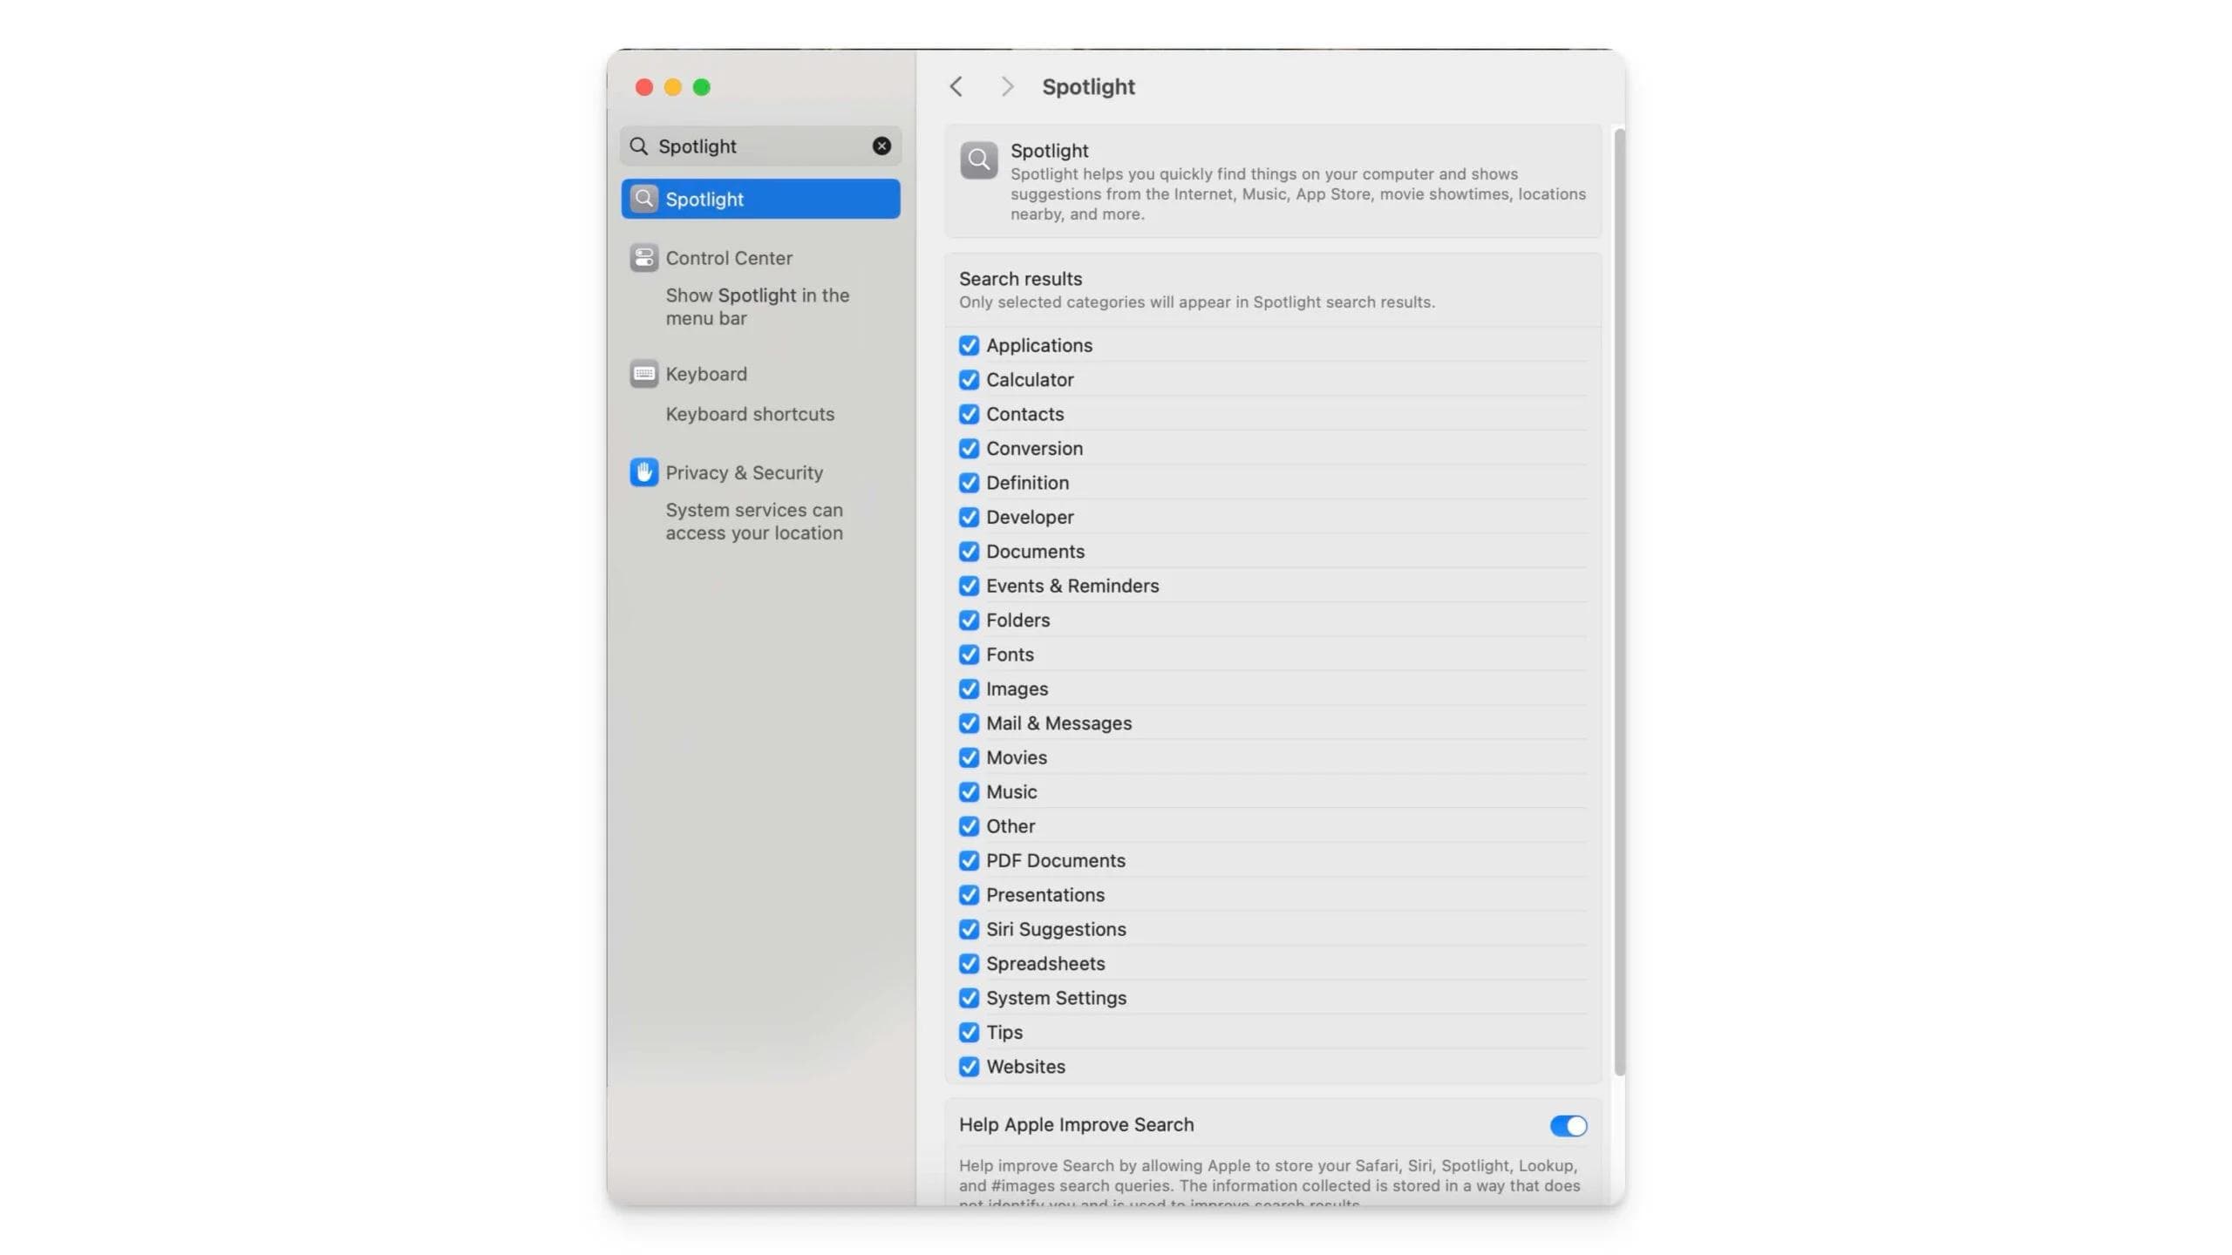Click the Spotlight header pane icon
2232x1255 pixels.
tap(979, 160)
